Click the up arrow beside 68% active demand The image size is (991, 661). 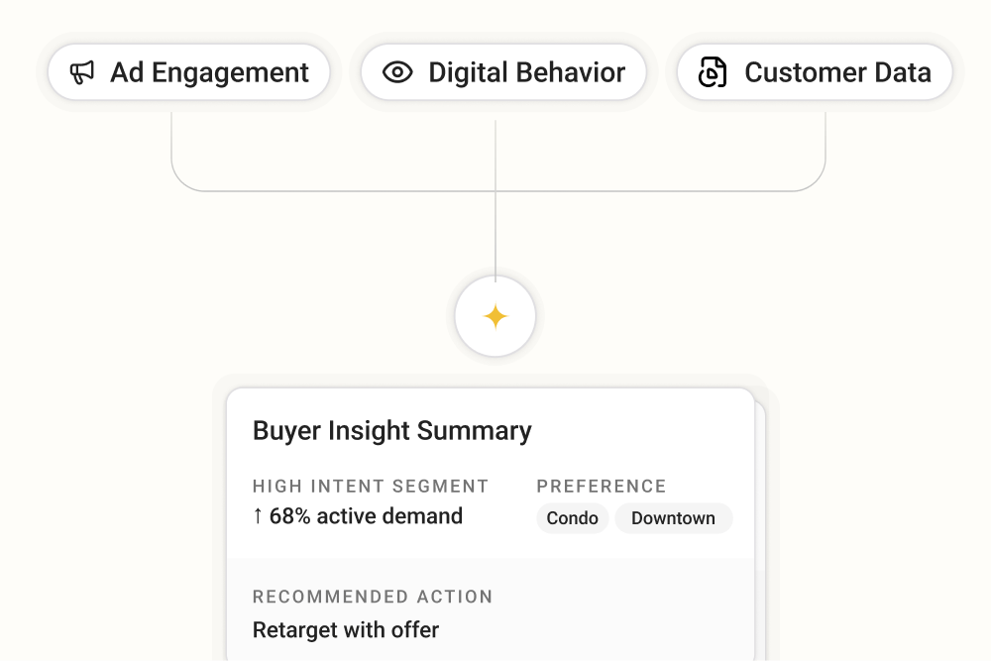click(x=258, y=516)
